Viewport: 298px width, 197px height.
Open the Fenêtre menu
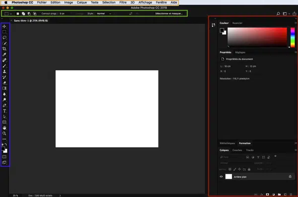pyautogui.click(x=161, y=2)
